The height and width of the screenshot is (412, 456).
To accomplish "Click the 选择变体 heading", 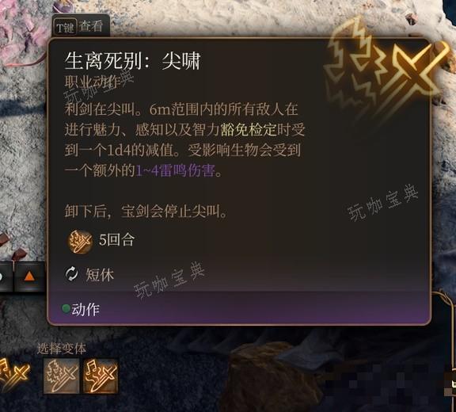I will pyautogui.click(x=62, y=349).
